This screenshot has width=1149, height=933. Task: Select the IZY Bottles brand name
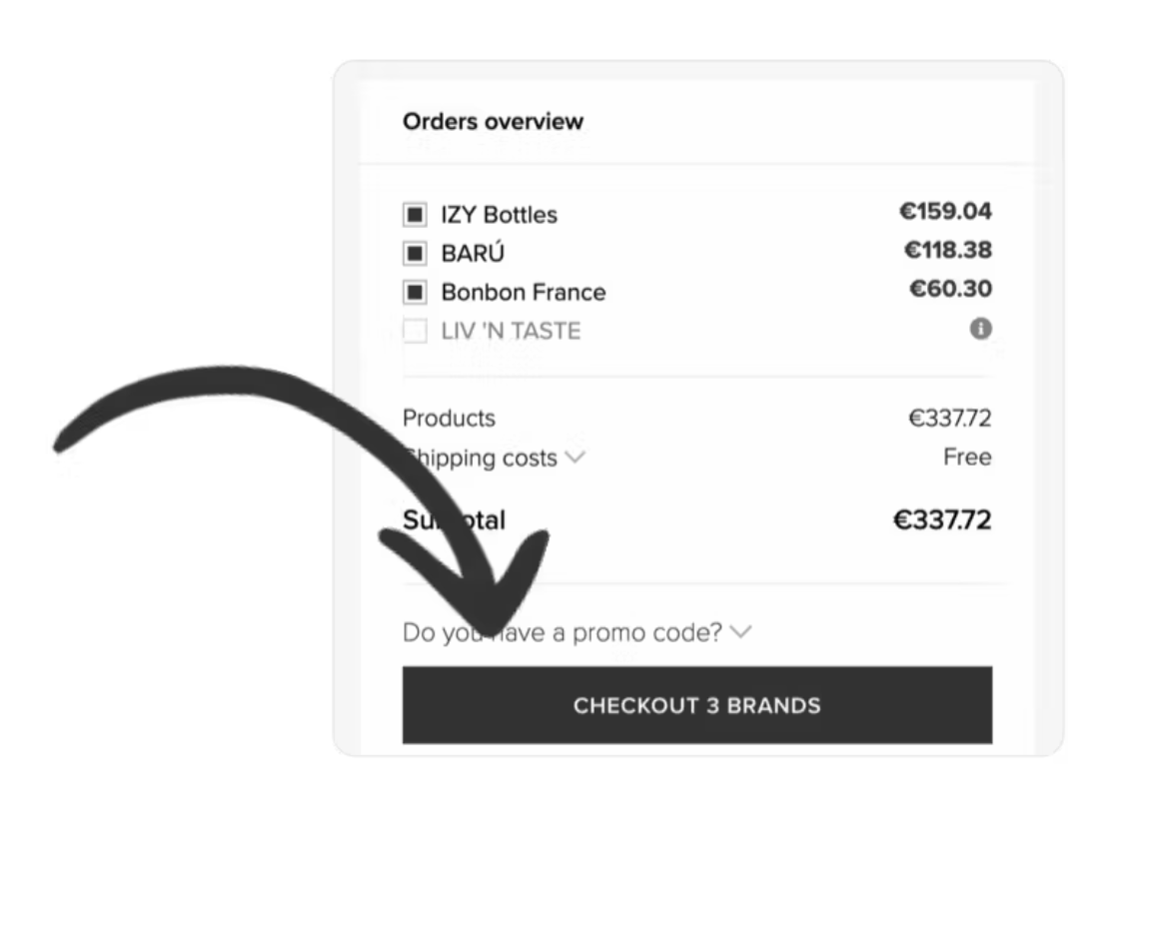click(x=499, y=215)
